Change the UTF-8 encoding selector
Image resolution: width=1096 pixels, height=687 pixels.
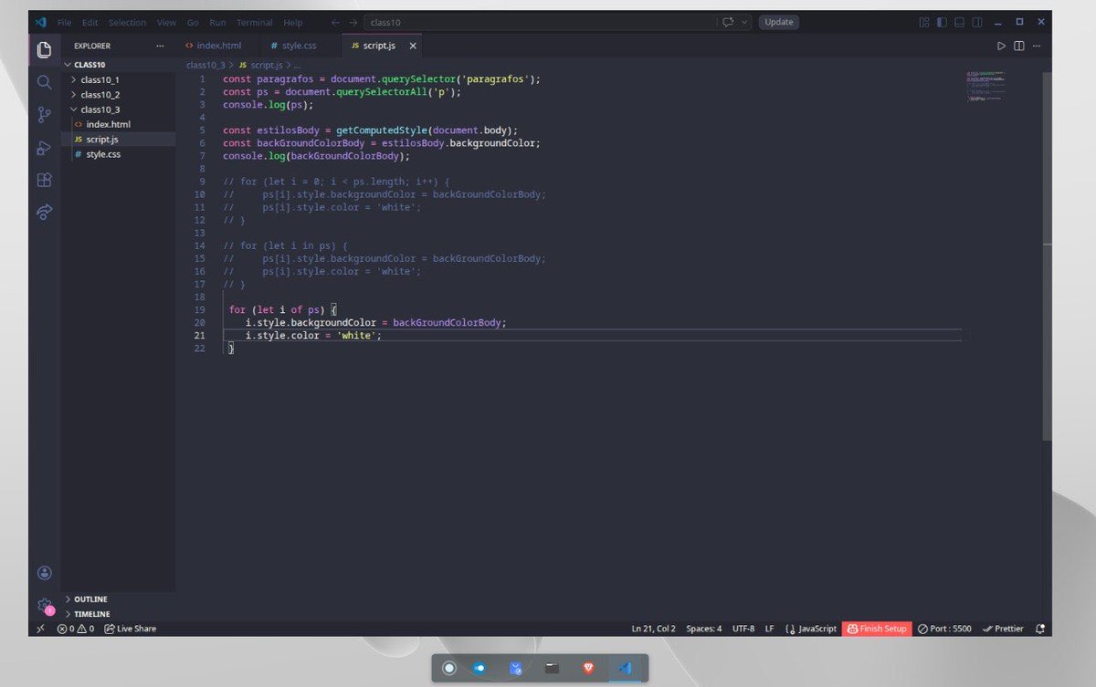click(x=743, y=629)
